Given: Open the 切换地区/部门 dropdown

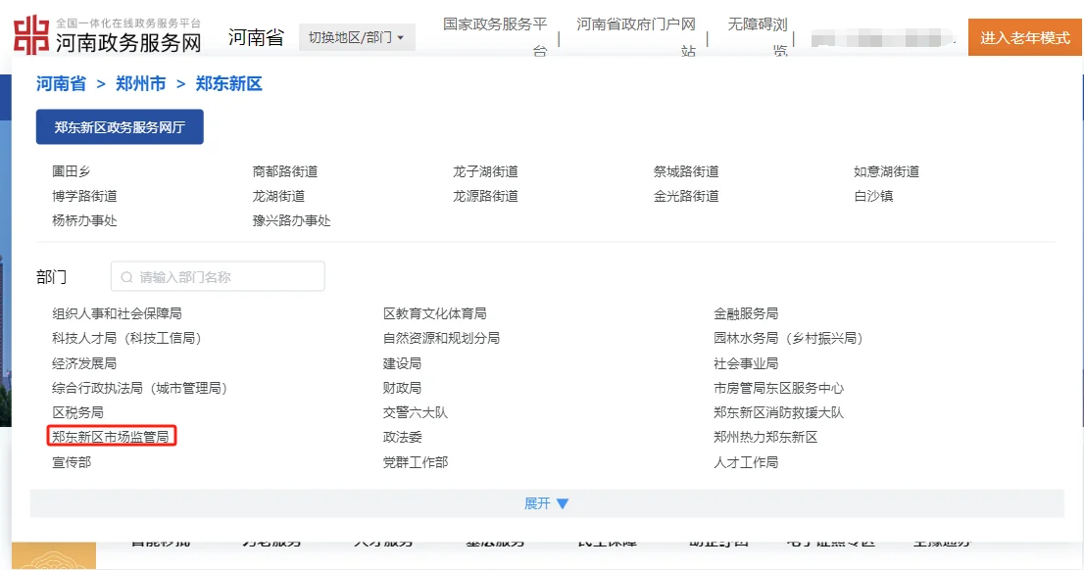Looking at the screenshot, I should [x=357, y=37].
